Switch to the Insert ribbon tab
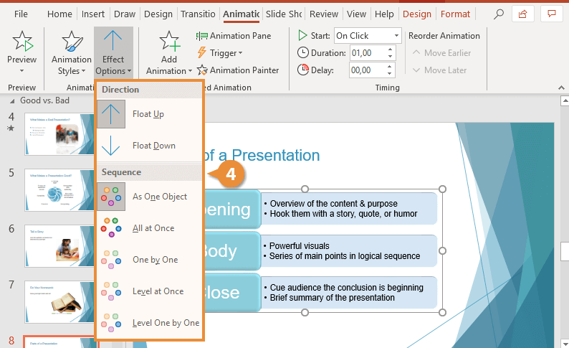This screenshot has height=348, width=569. point(93,14)
